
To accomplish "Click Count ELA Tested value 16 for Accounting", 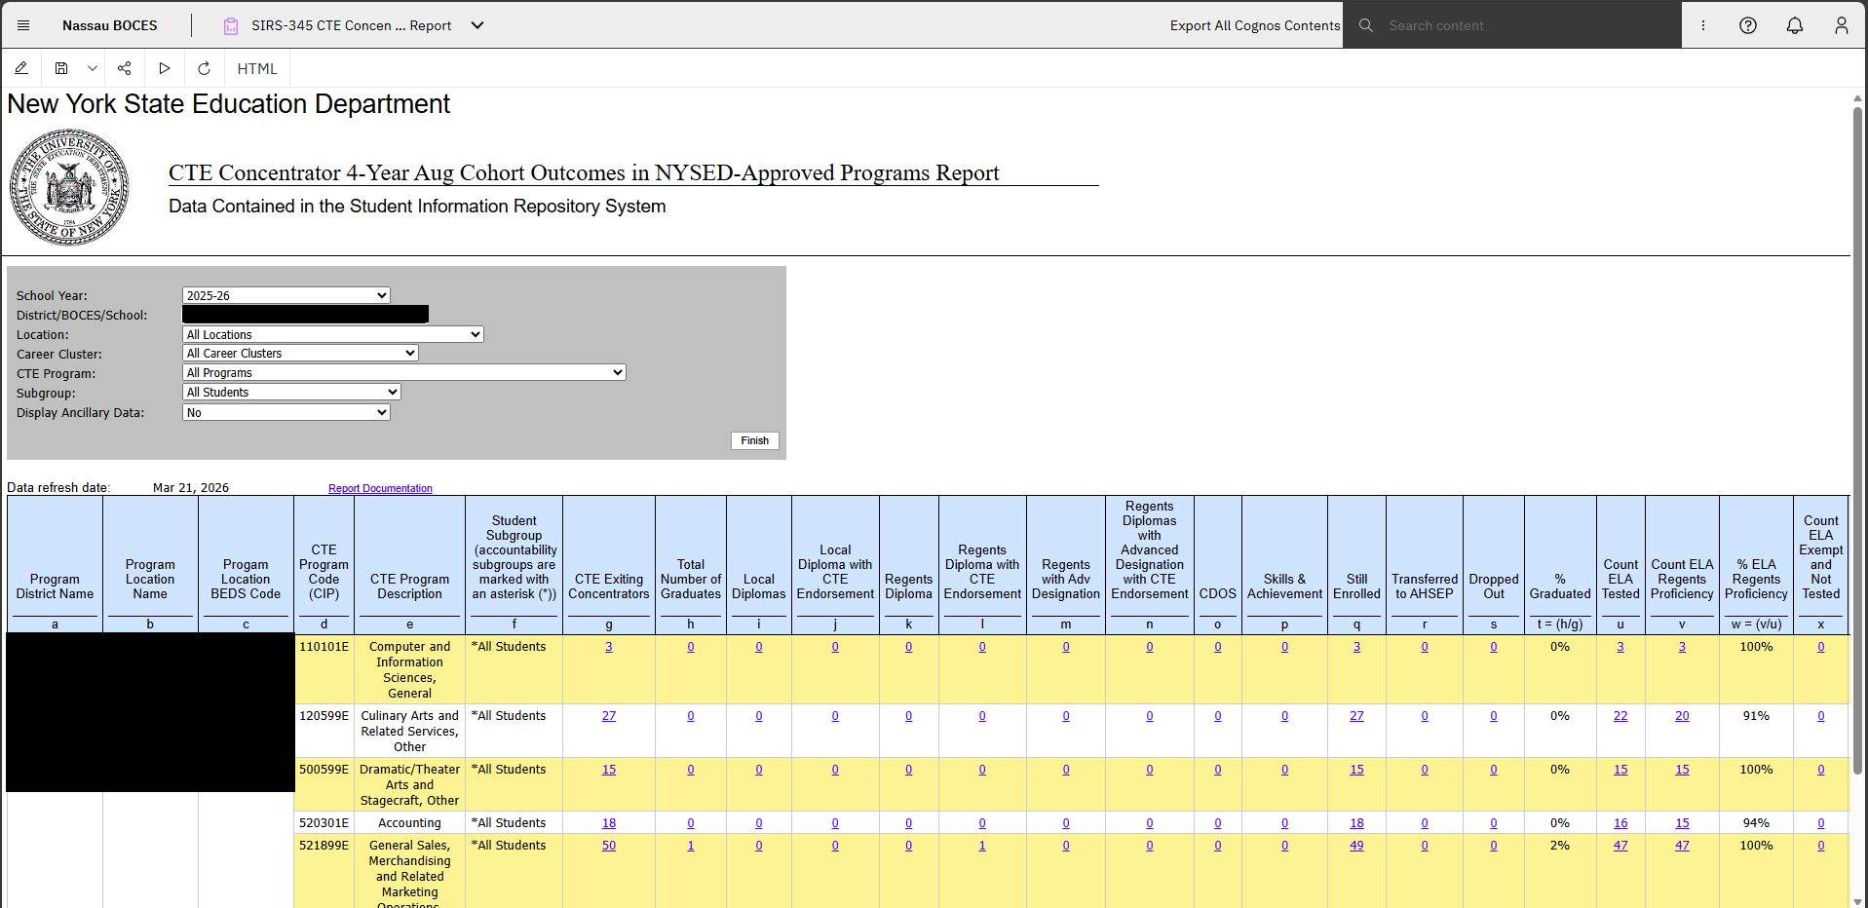I will point(1620,823).
